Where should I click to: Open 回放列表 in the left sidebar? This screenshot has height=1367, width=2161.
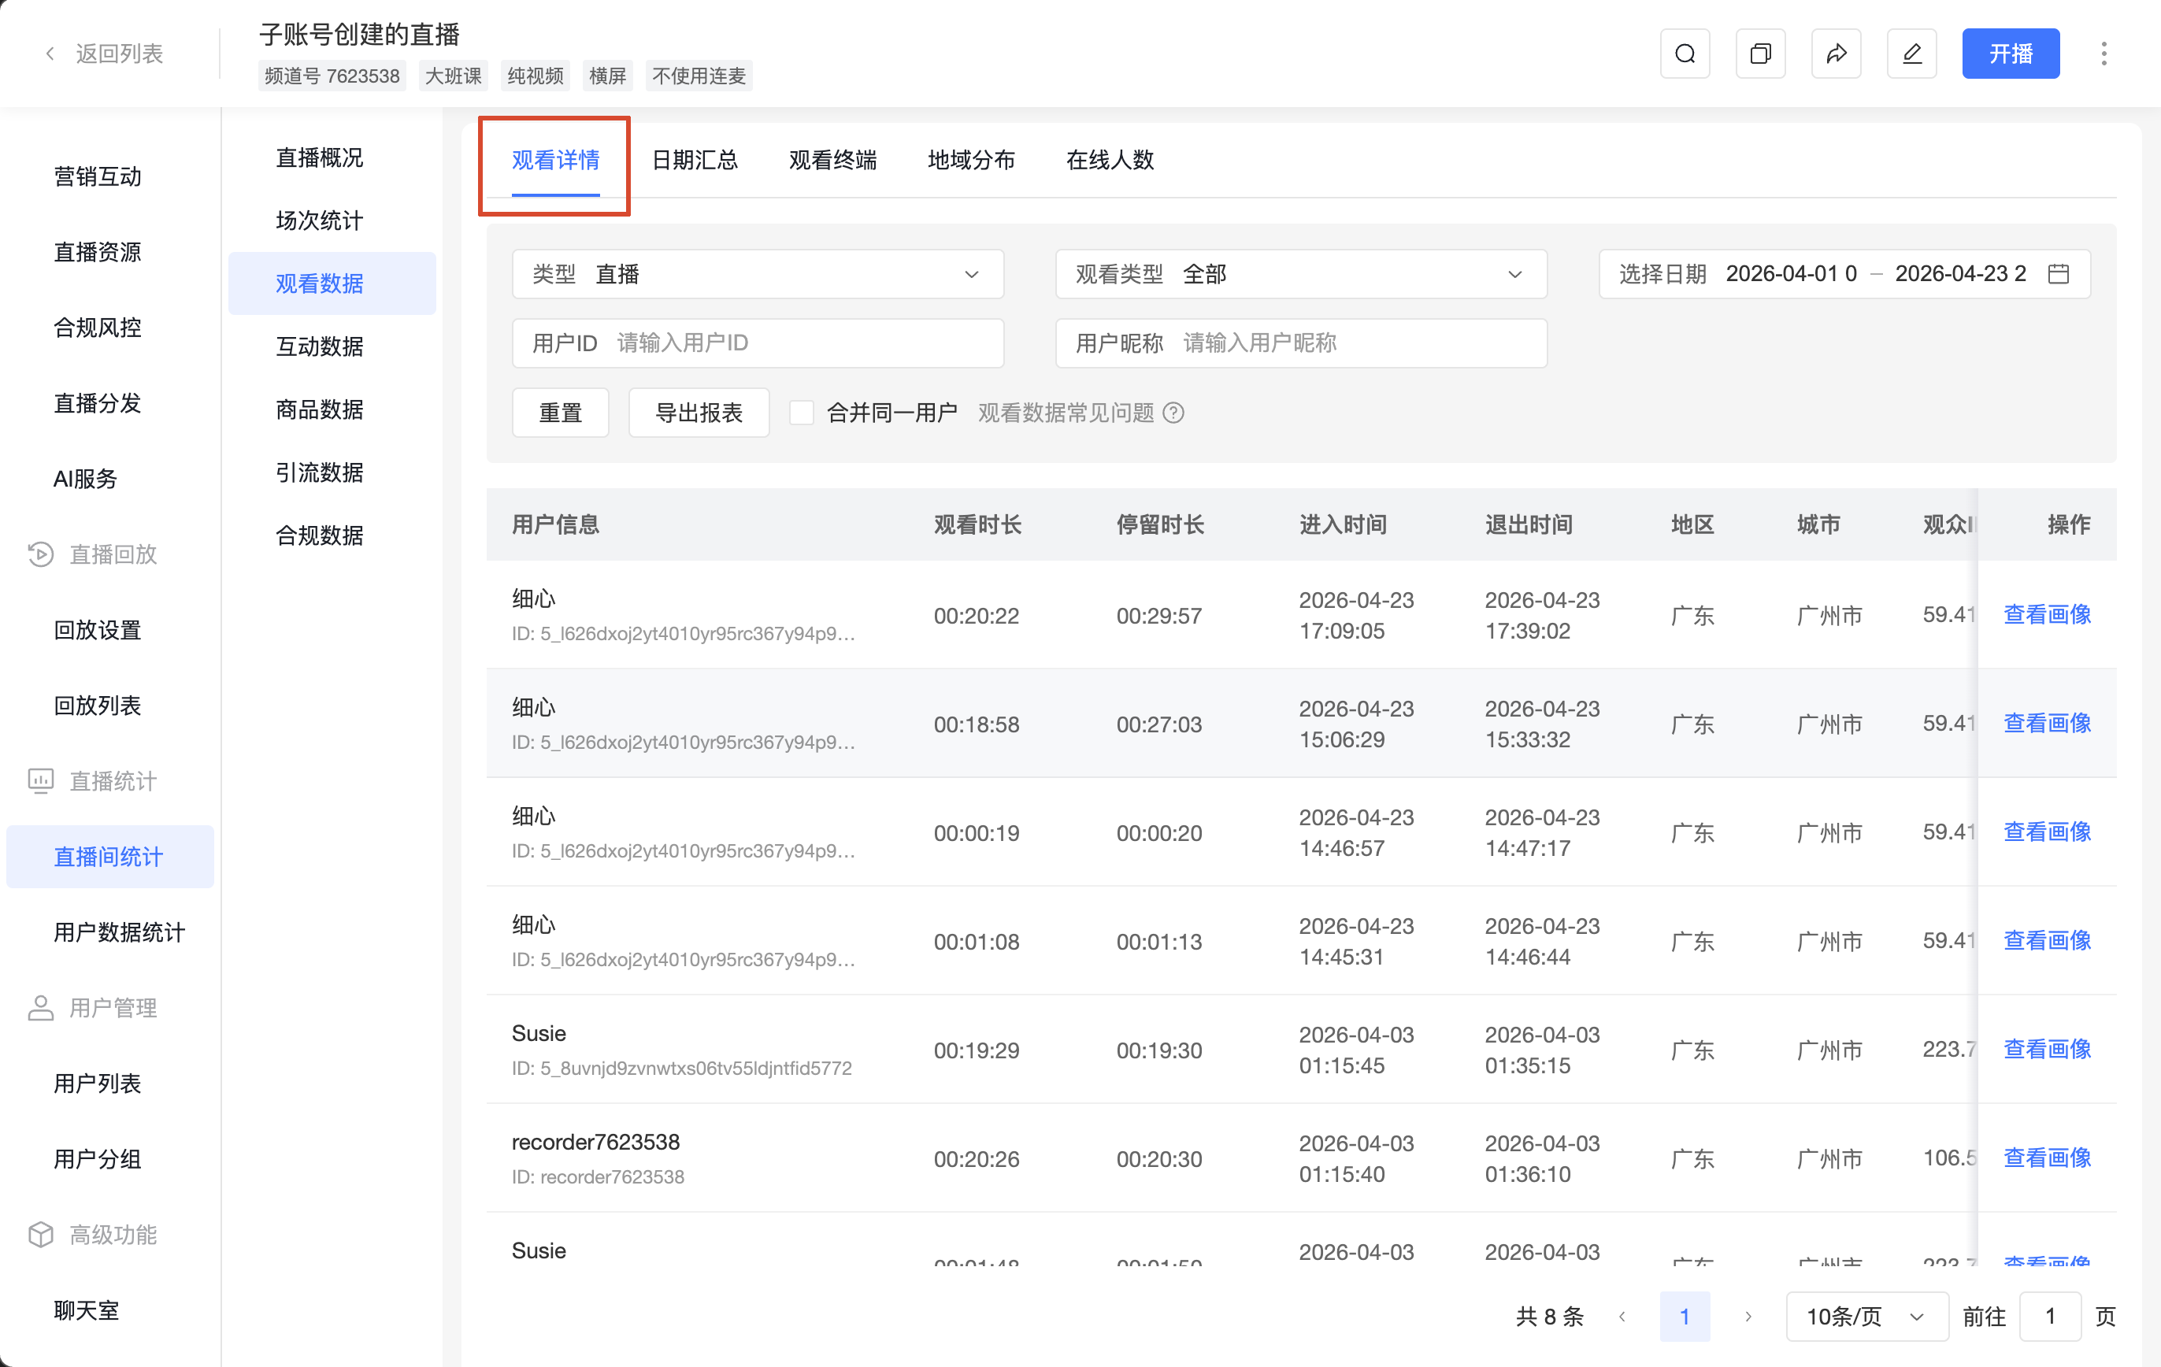[98, 706]
